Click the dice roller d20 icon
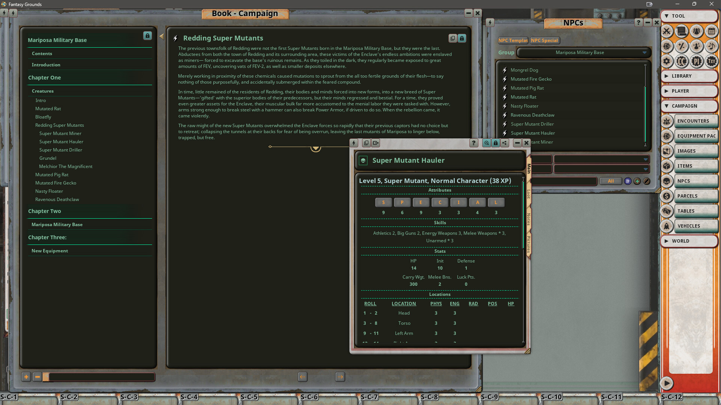This screenshot has height=405, width=721. 667,46
